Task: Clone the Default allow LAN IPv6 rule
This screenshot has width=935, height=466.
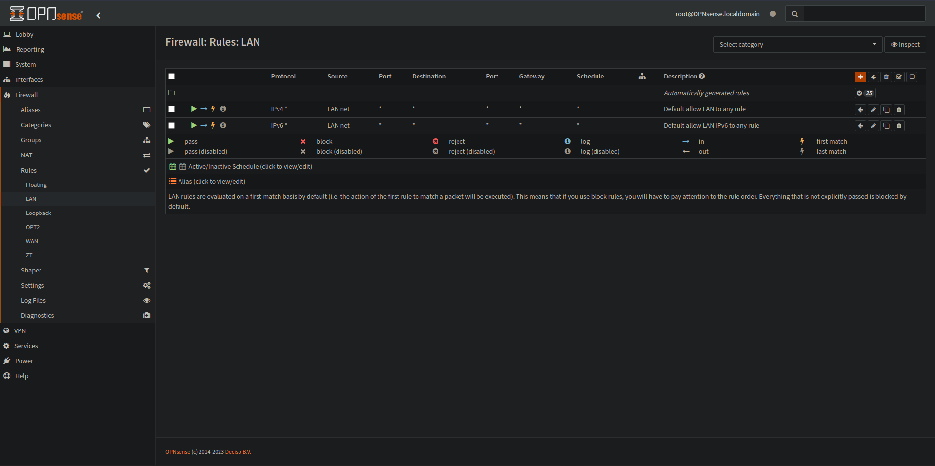Action: [x=886, y=126]
